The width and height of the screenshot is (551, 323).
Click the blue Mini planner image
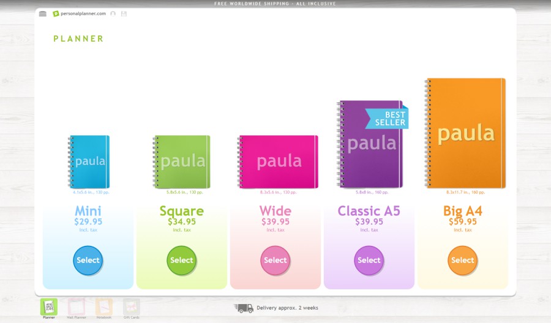pyautogui.click(x=89, y=161)
